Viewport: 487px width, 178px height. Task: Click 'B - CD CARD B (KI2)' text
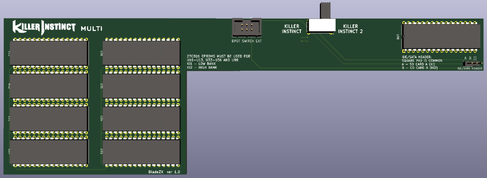click(x=420, y=68)
